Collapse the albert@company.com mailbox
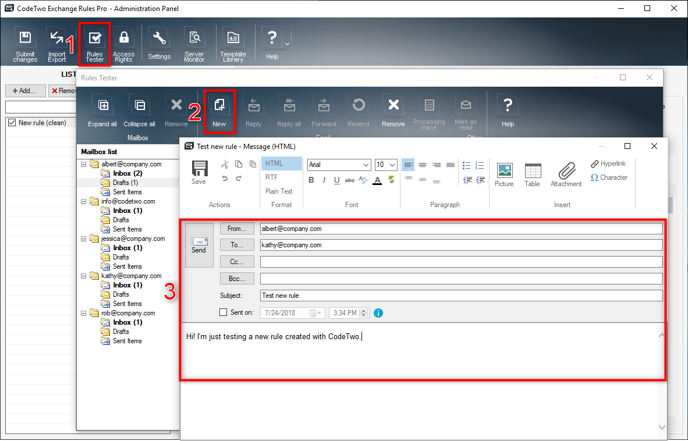The height and width of the screenshot is (441, 688). pyautogui.click(x=83, y=164)
